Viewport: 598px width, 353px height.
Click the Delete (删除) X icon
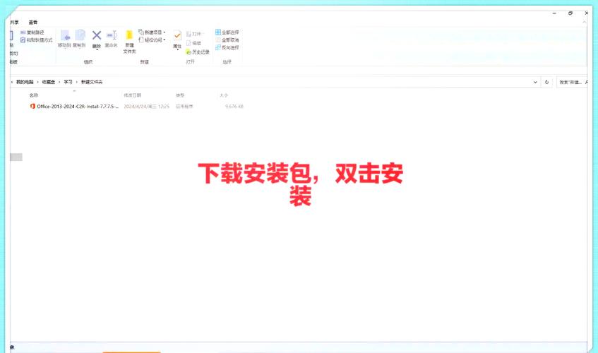click(97, 35)
